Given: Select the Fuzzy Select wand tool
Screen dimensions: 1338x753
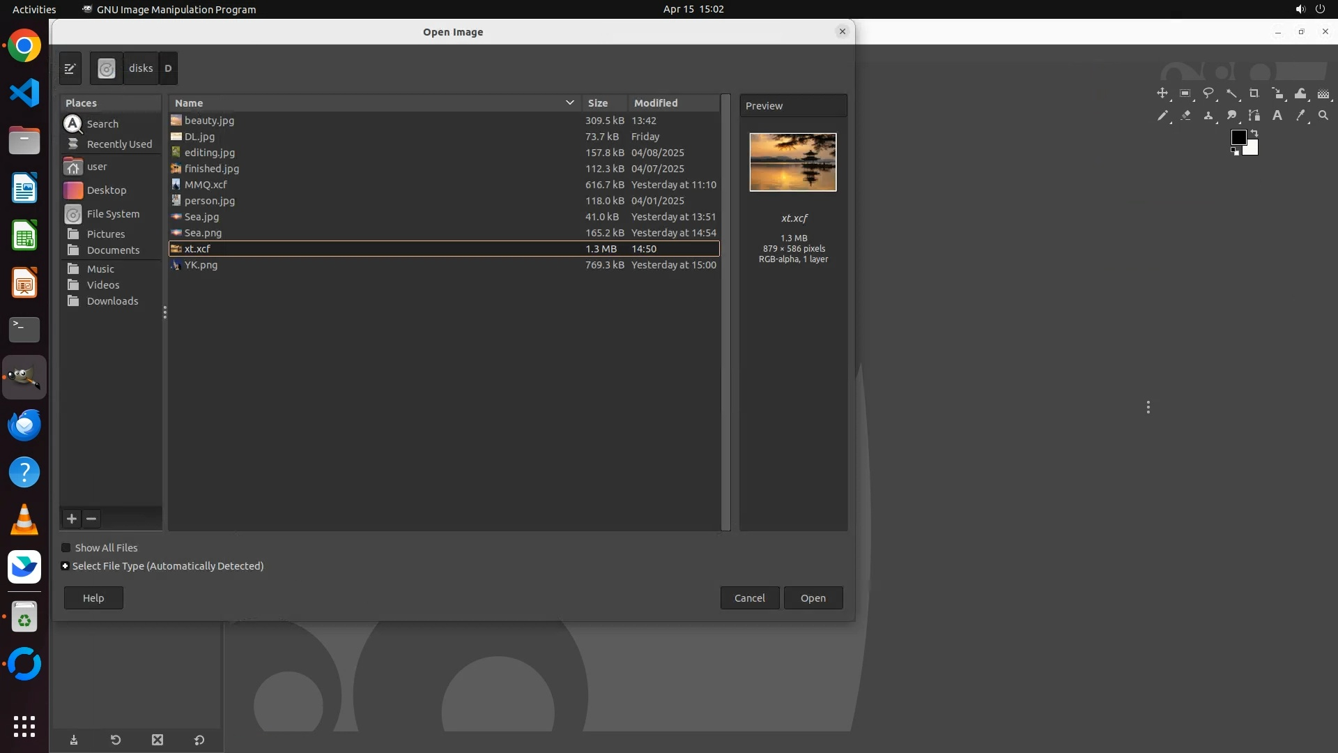Looking at the screenshot, I should [x=1231, y=93].
